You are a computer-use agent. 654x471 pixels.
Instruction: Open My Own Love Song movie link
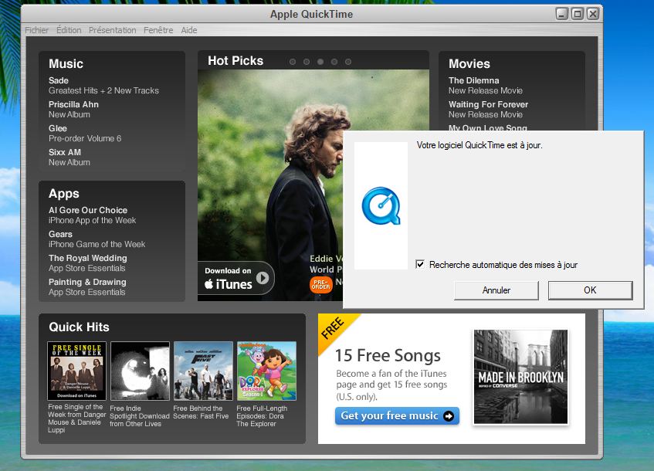(487, 127)
